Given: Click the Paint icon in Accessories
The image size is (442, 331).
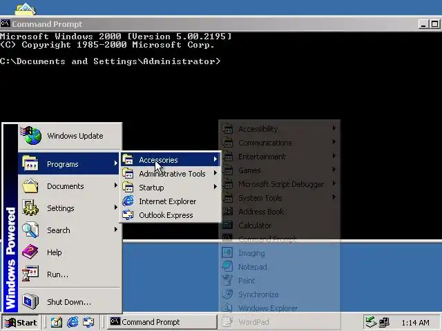Looking at the screenshot, I should (x=227, y=280).
